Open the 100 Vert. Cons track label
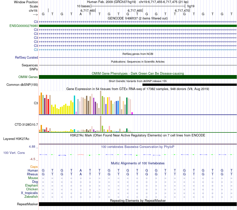Image resolution: width=237 pixels, height=210 pixels. 14,153
